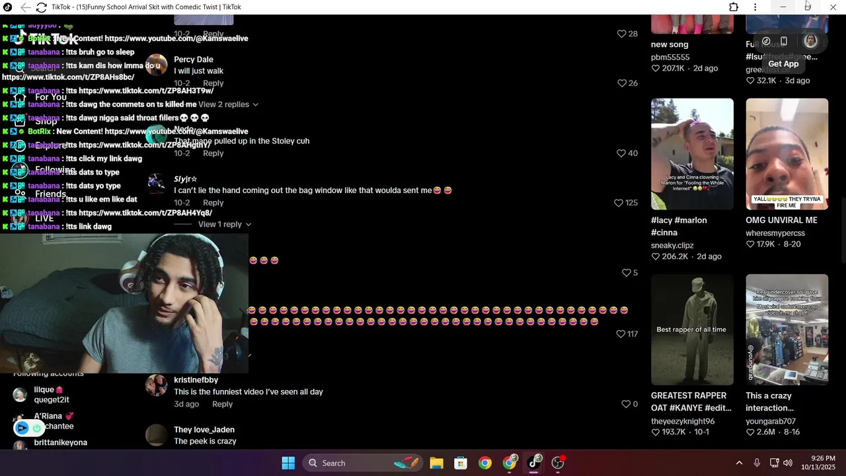Viewport: 846px width, 476px height.
Task: Open the second Chrome profile taskbar icon
Action: pos(510,463)
